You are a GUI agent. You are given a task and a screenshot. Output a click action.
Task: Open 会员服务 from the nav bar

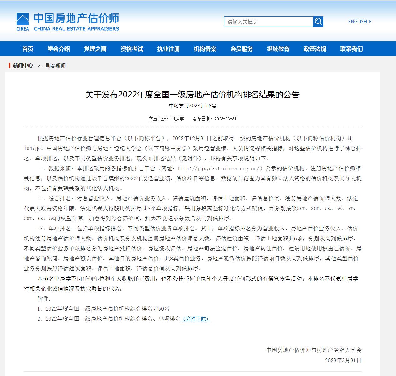tap(241, 49)
